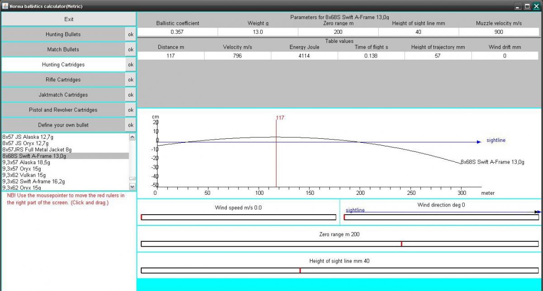This screenshot has width=543, height=291.
Task: Select the Hunting Bullets category
Action: (x=63, y=34)
